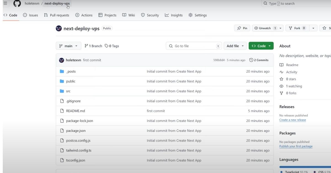Screen dimensions: 331x173
Task: Expand the fork options caret
Action: [x=313, y=28]
